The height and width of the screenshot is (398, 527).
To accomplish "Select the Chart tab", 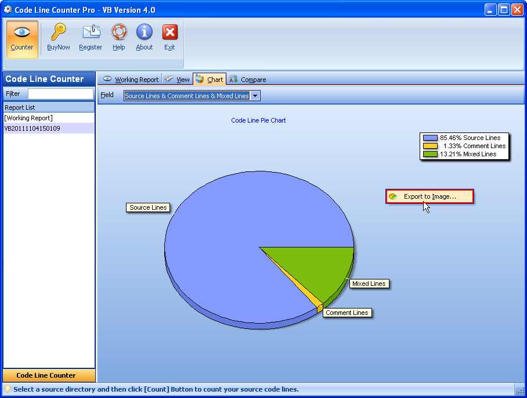I will point(210,80).
